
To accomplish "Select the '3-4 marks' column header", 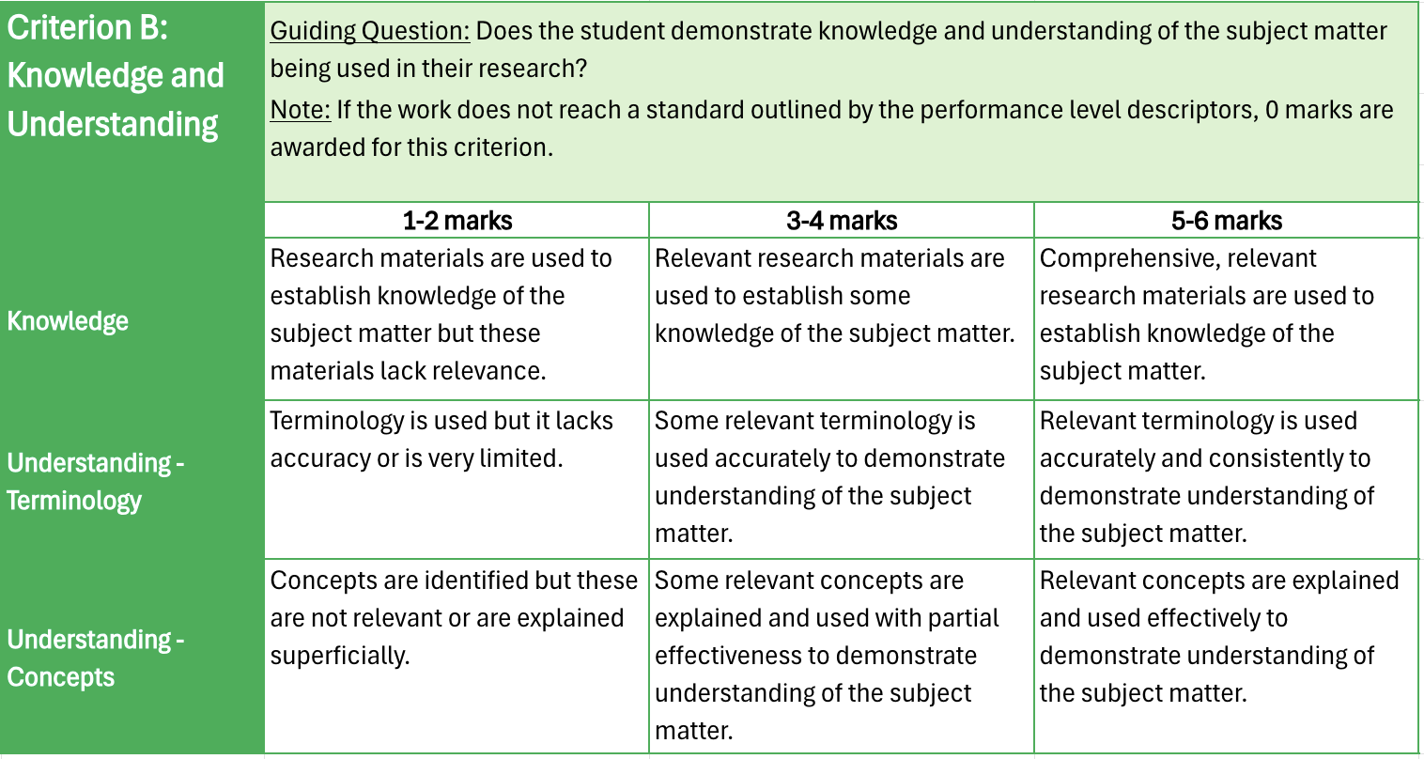I will 841,221.
